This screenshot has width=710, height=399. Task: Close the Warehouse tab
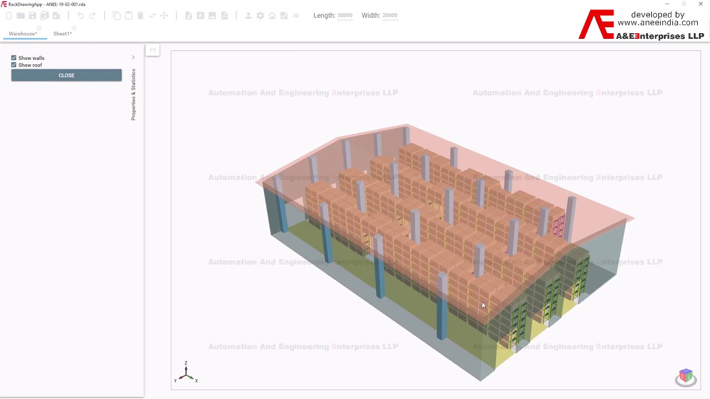click(x=39, y=28)
